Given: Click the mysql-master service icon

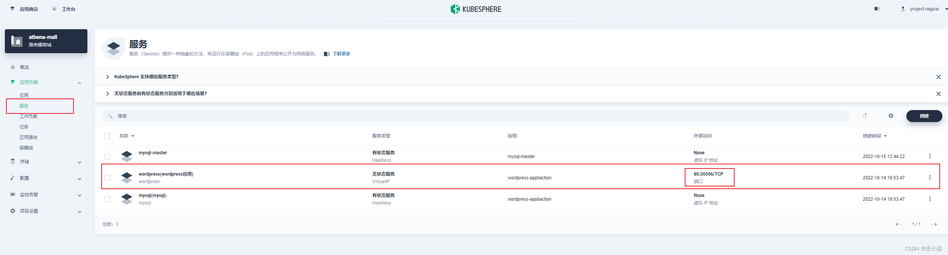Looking at the screenshot, I should tap(127, 156).
